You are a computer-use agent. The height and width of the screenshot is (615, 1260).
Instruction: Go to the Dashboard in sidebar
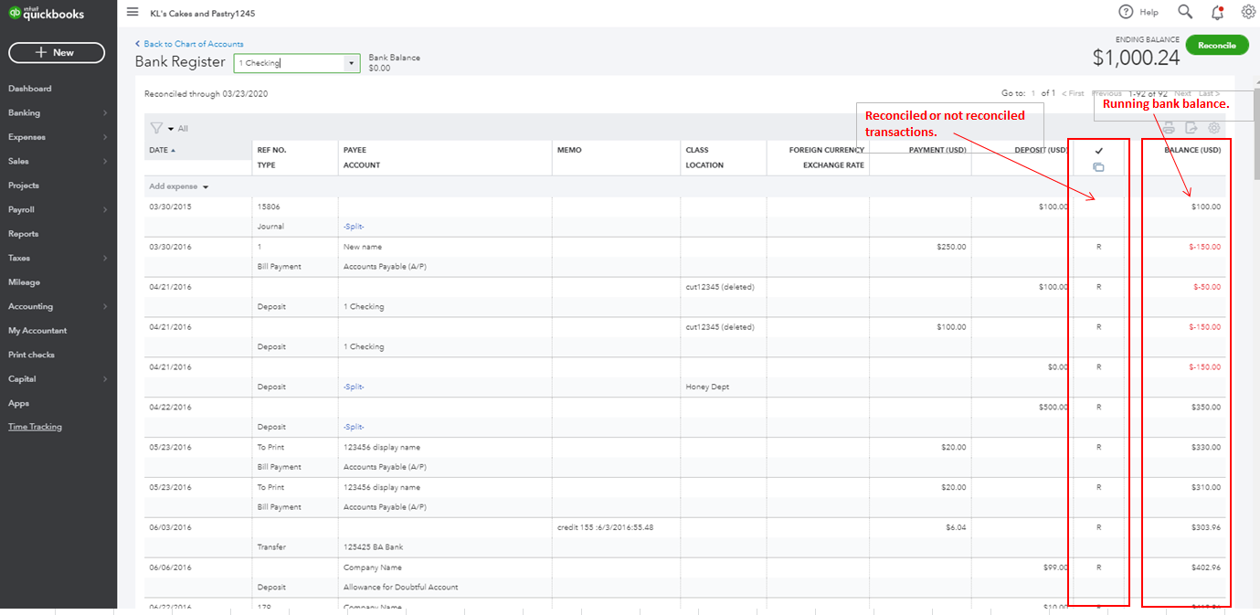pyautogui.click(x=30, y=89)
